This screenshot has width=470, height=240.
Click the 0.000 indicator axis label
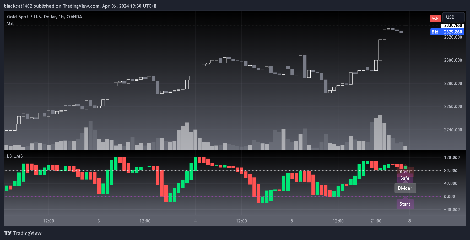click(x=449, y=197)
